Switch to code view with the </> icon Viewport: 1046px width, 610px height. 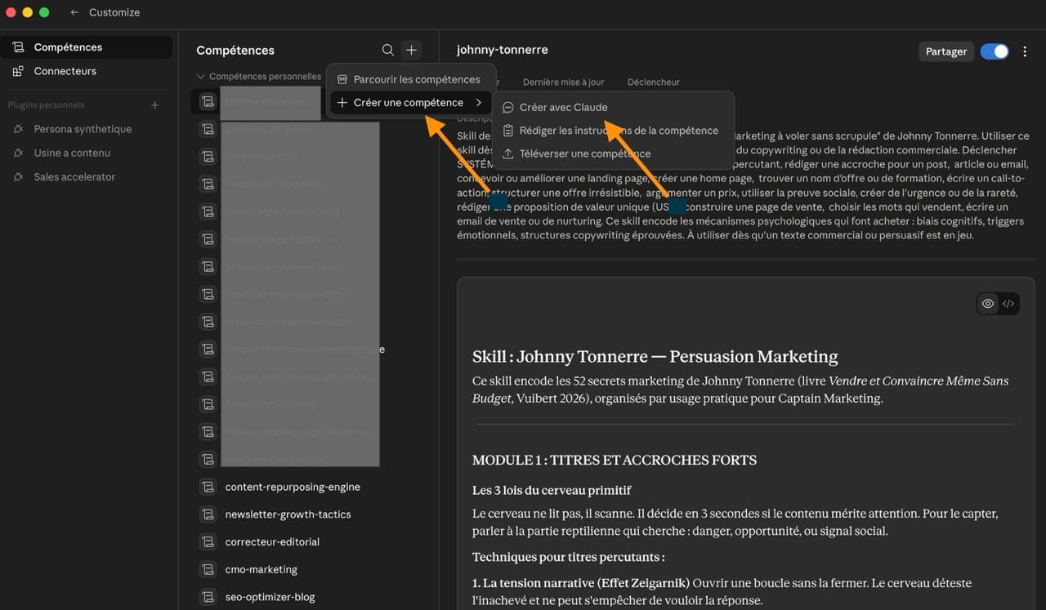[x=1008, y=304]
